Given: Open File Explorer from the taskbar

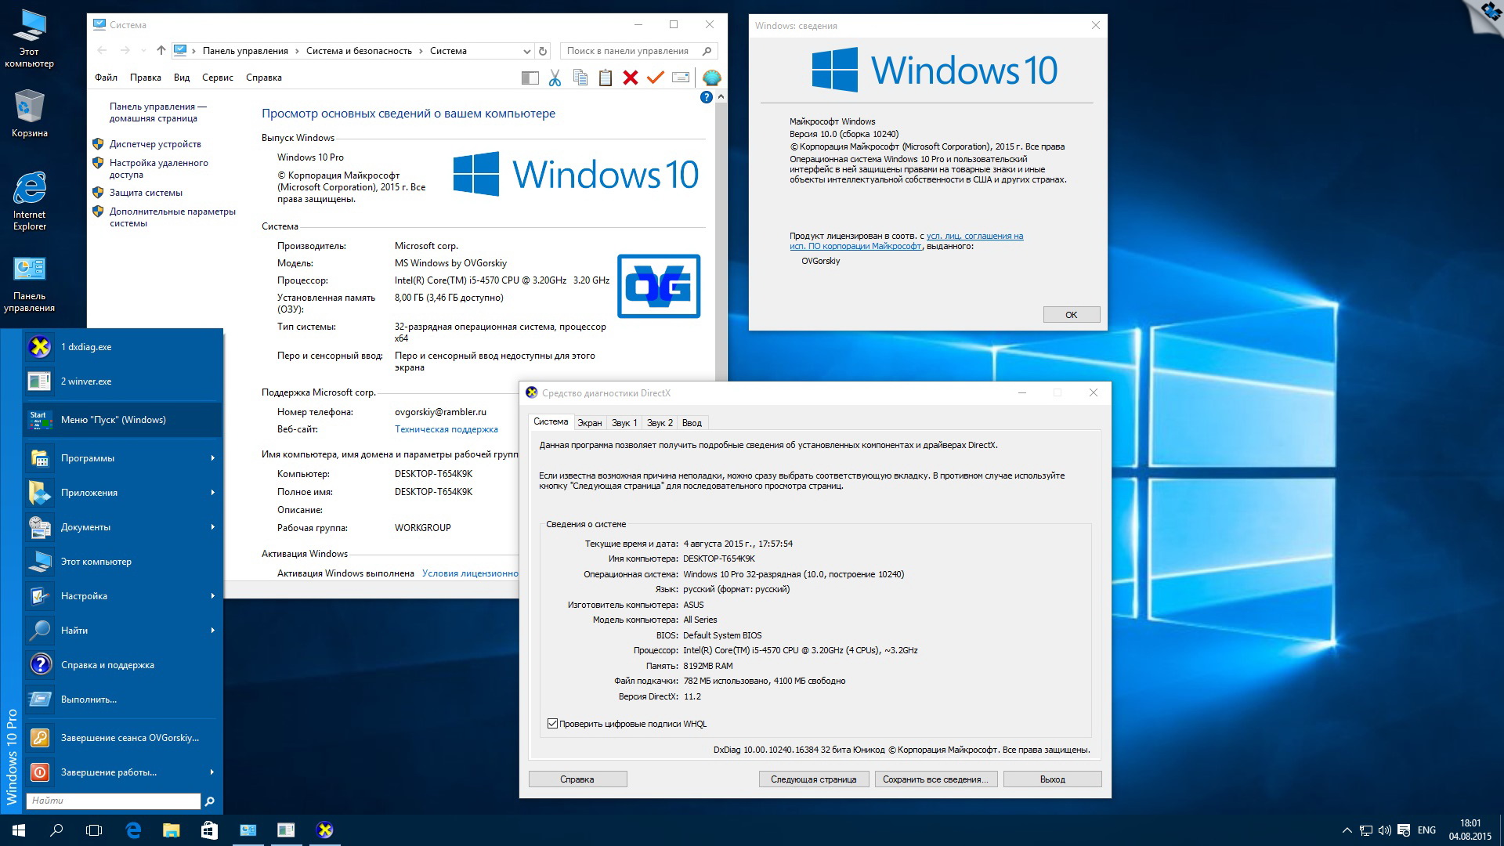Looking at the screenshot, I should [x=171, y=830].
